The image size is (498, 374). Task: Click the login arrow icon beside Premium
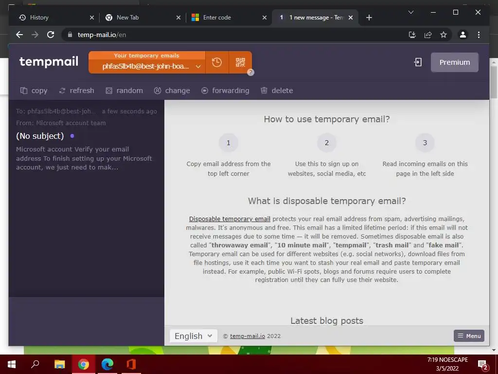pos(418,62)
